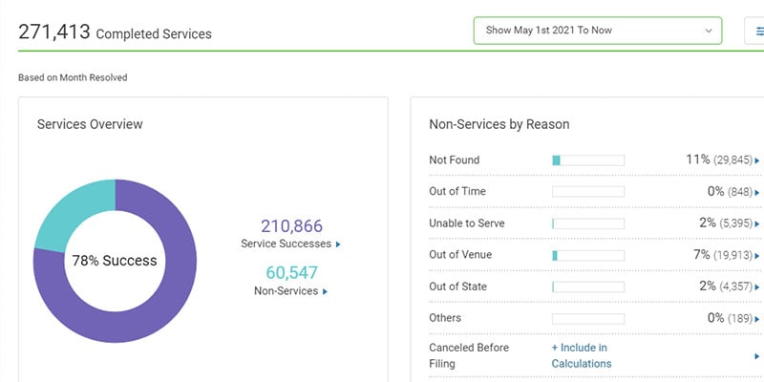Click the 210,866 successes number

[291, 226]
